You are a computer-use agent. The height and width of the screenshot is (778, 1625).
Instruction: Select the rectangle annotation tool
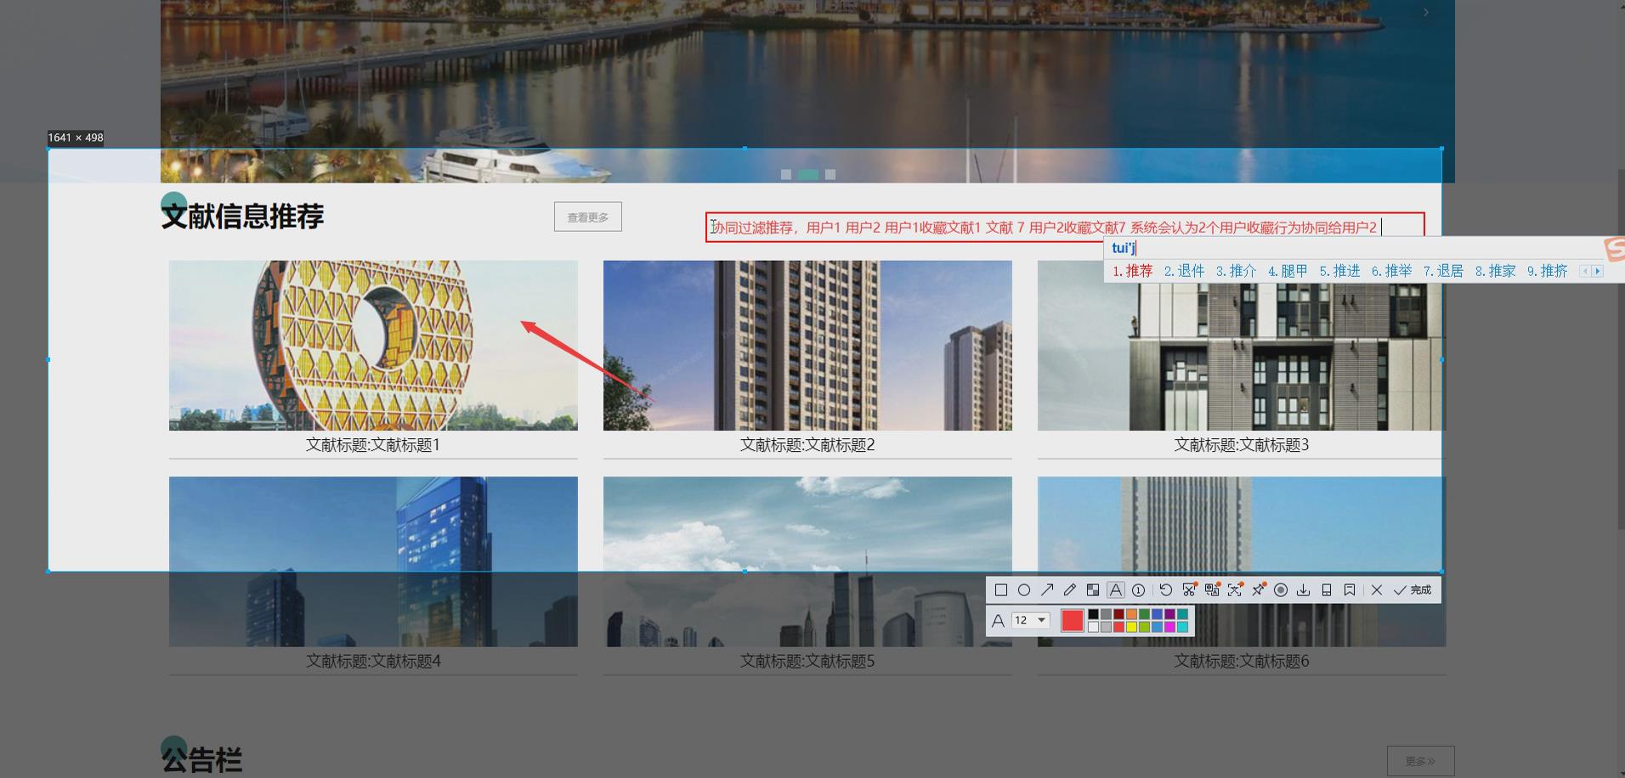1001,590
